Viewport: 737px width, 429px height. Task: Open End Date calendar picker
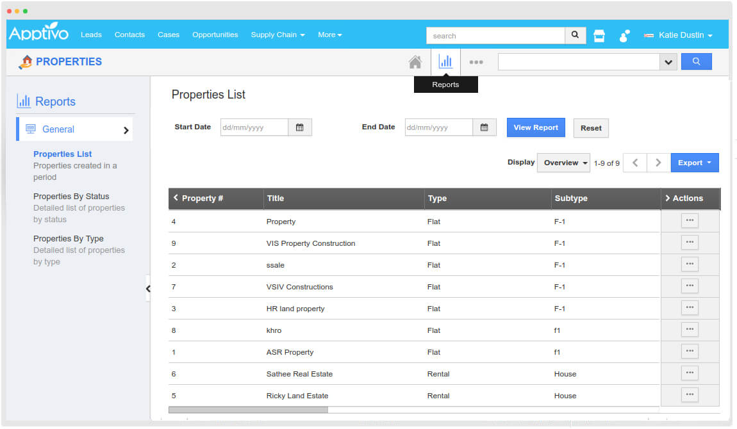coord(484,127)
